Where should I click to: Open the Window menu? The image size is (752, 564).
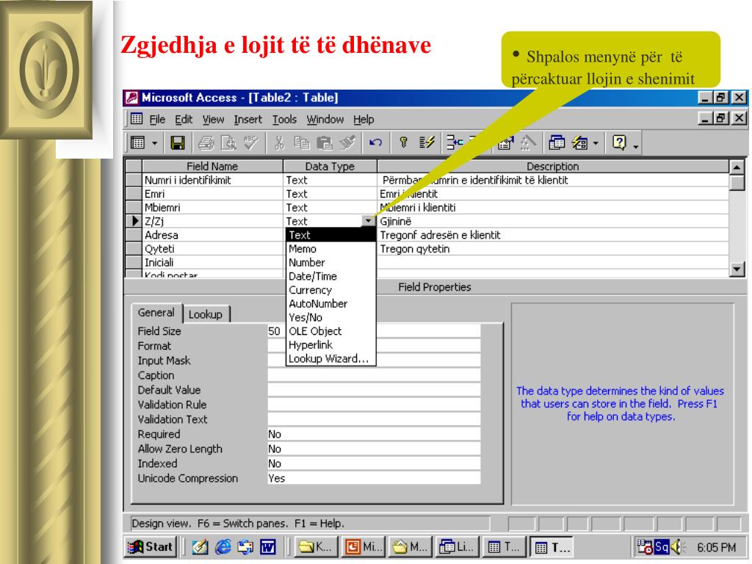325,120
